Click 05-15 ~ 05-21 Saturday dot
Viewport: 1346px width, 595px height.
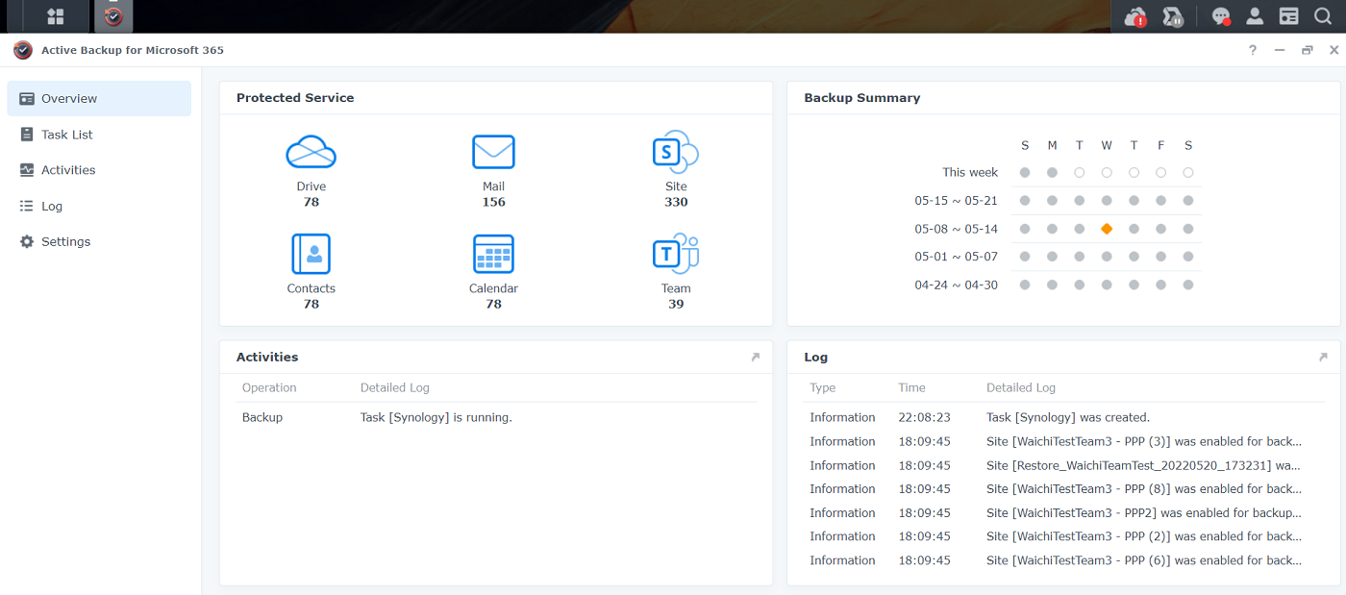pos(1188,201)
